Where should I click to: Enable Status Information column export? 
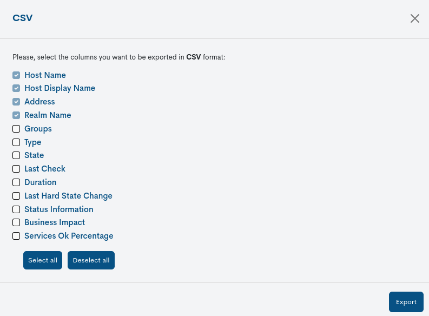click(x=16, y=209)
